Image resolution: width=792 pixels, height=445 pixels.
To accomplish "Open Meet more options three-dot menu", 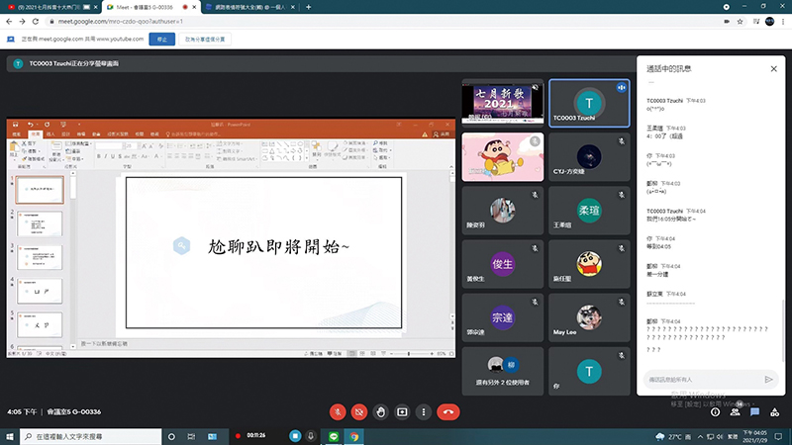I will [424, 412].
